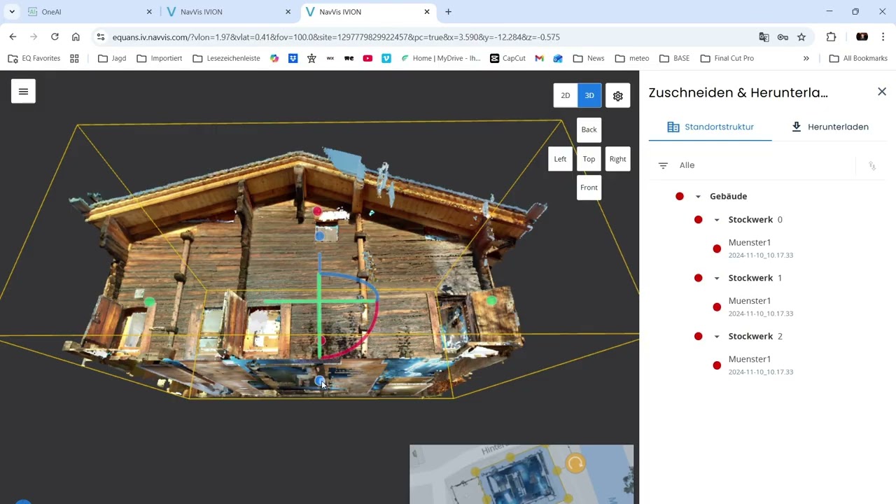
Task: Open the Gmail bookmark icon
Action: (539, 58)
